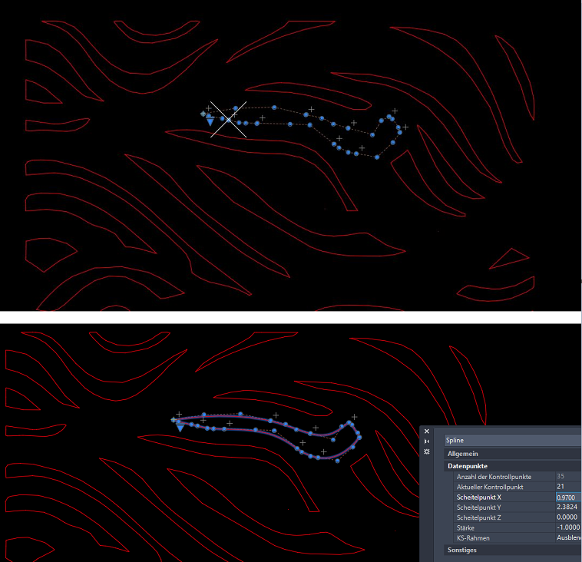
Task: Click the Scheitelpunkt Z value 0.0000
Action: tap(567, 517)
